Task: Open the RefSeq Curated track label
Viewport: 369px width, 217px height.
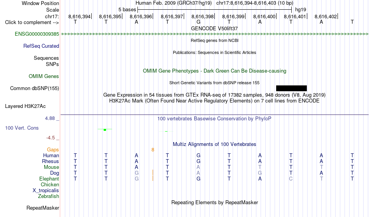Action: [x=41, y=46]
